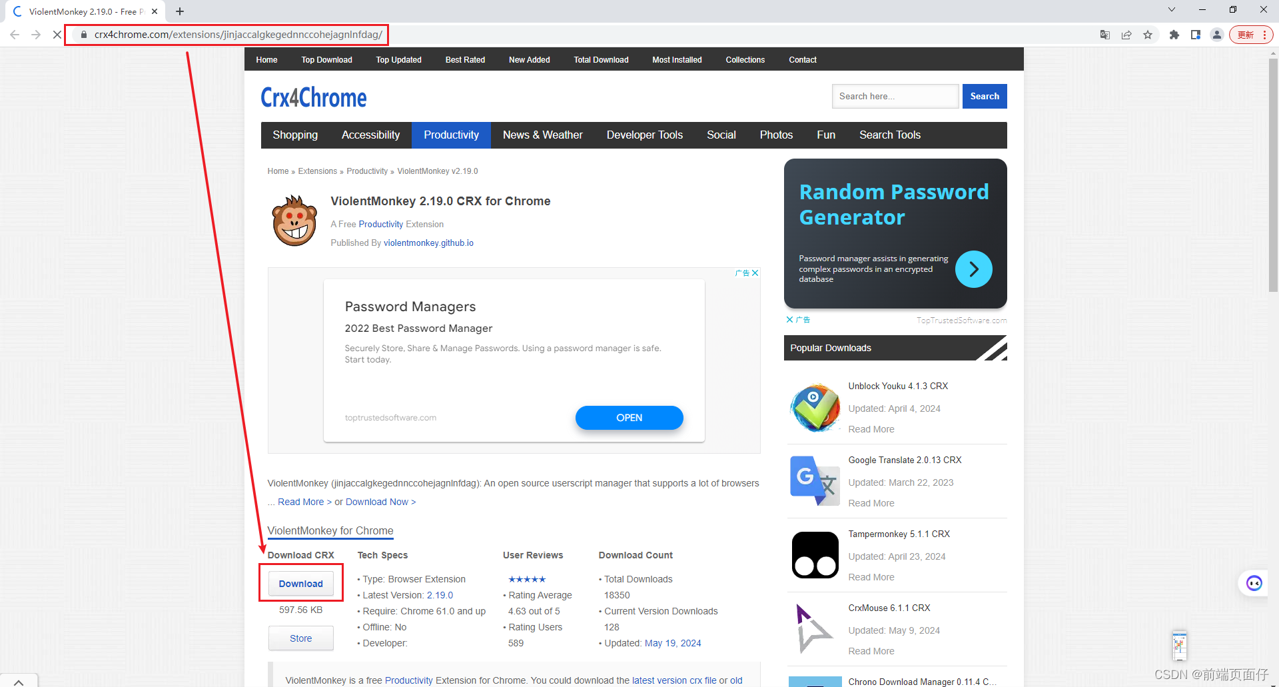Select the Developer Tools category

[644, 135]
